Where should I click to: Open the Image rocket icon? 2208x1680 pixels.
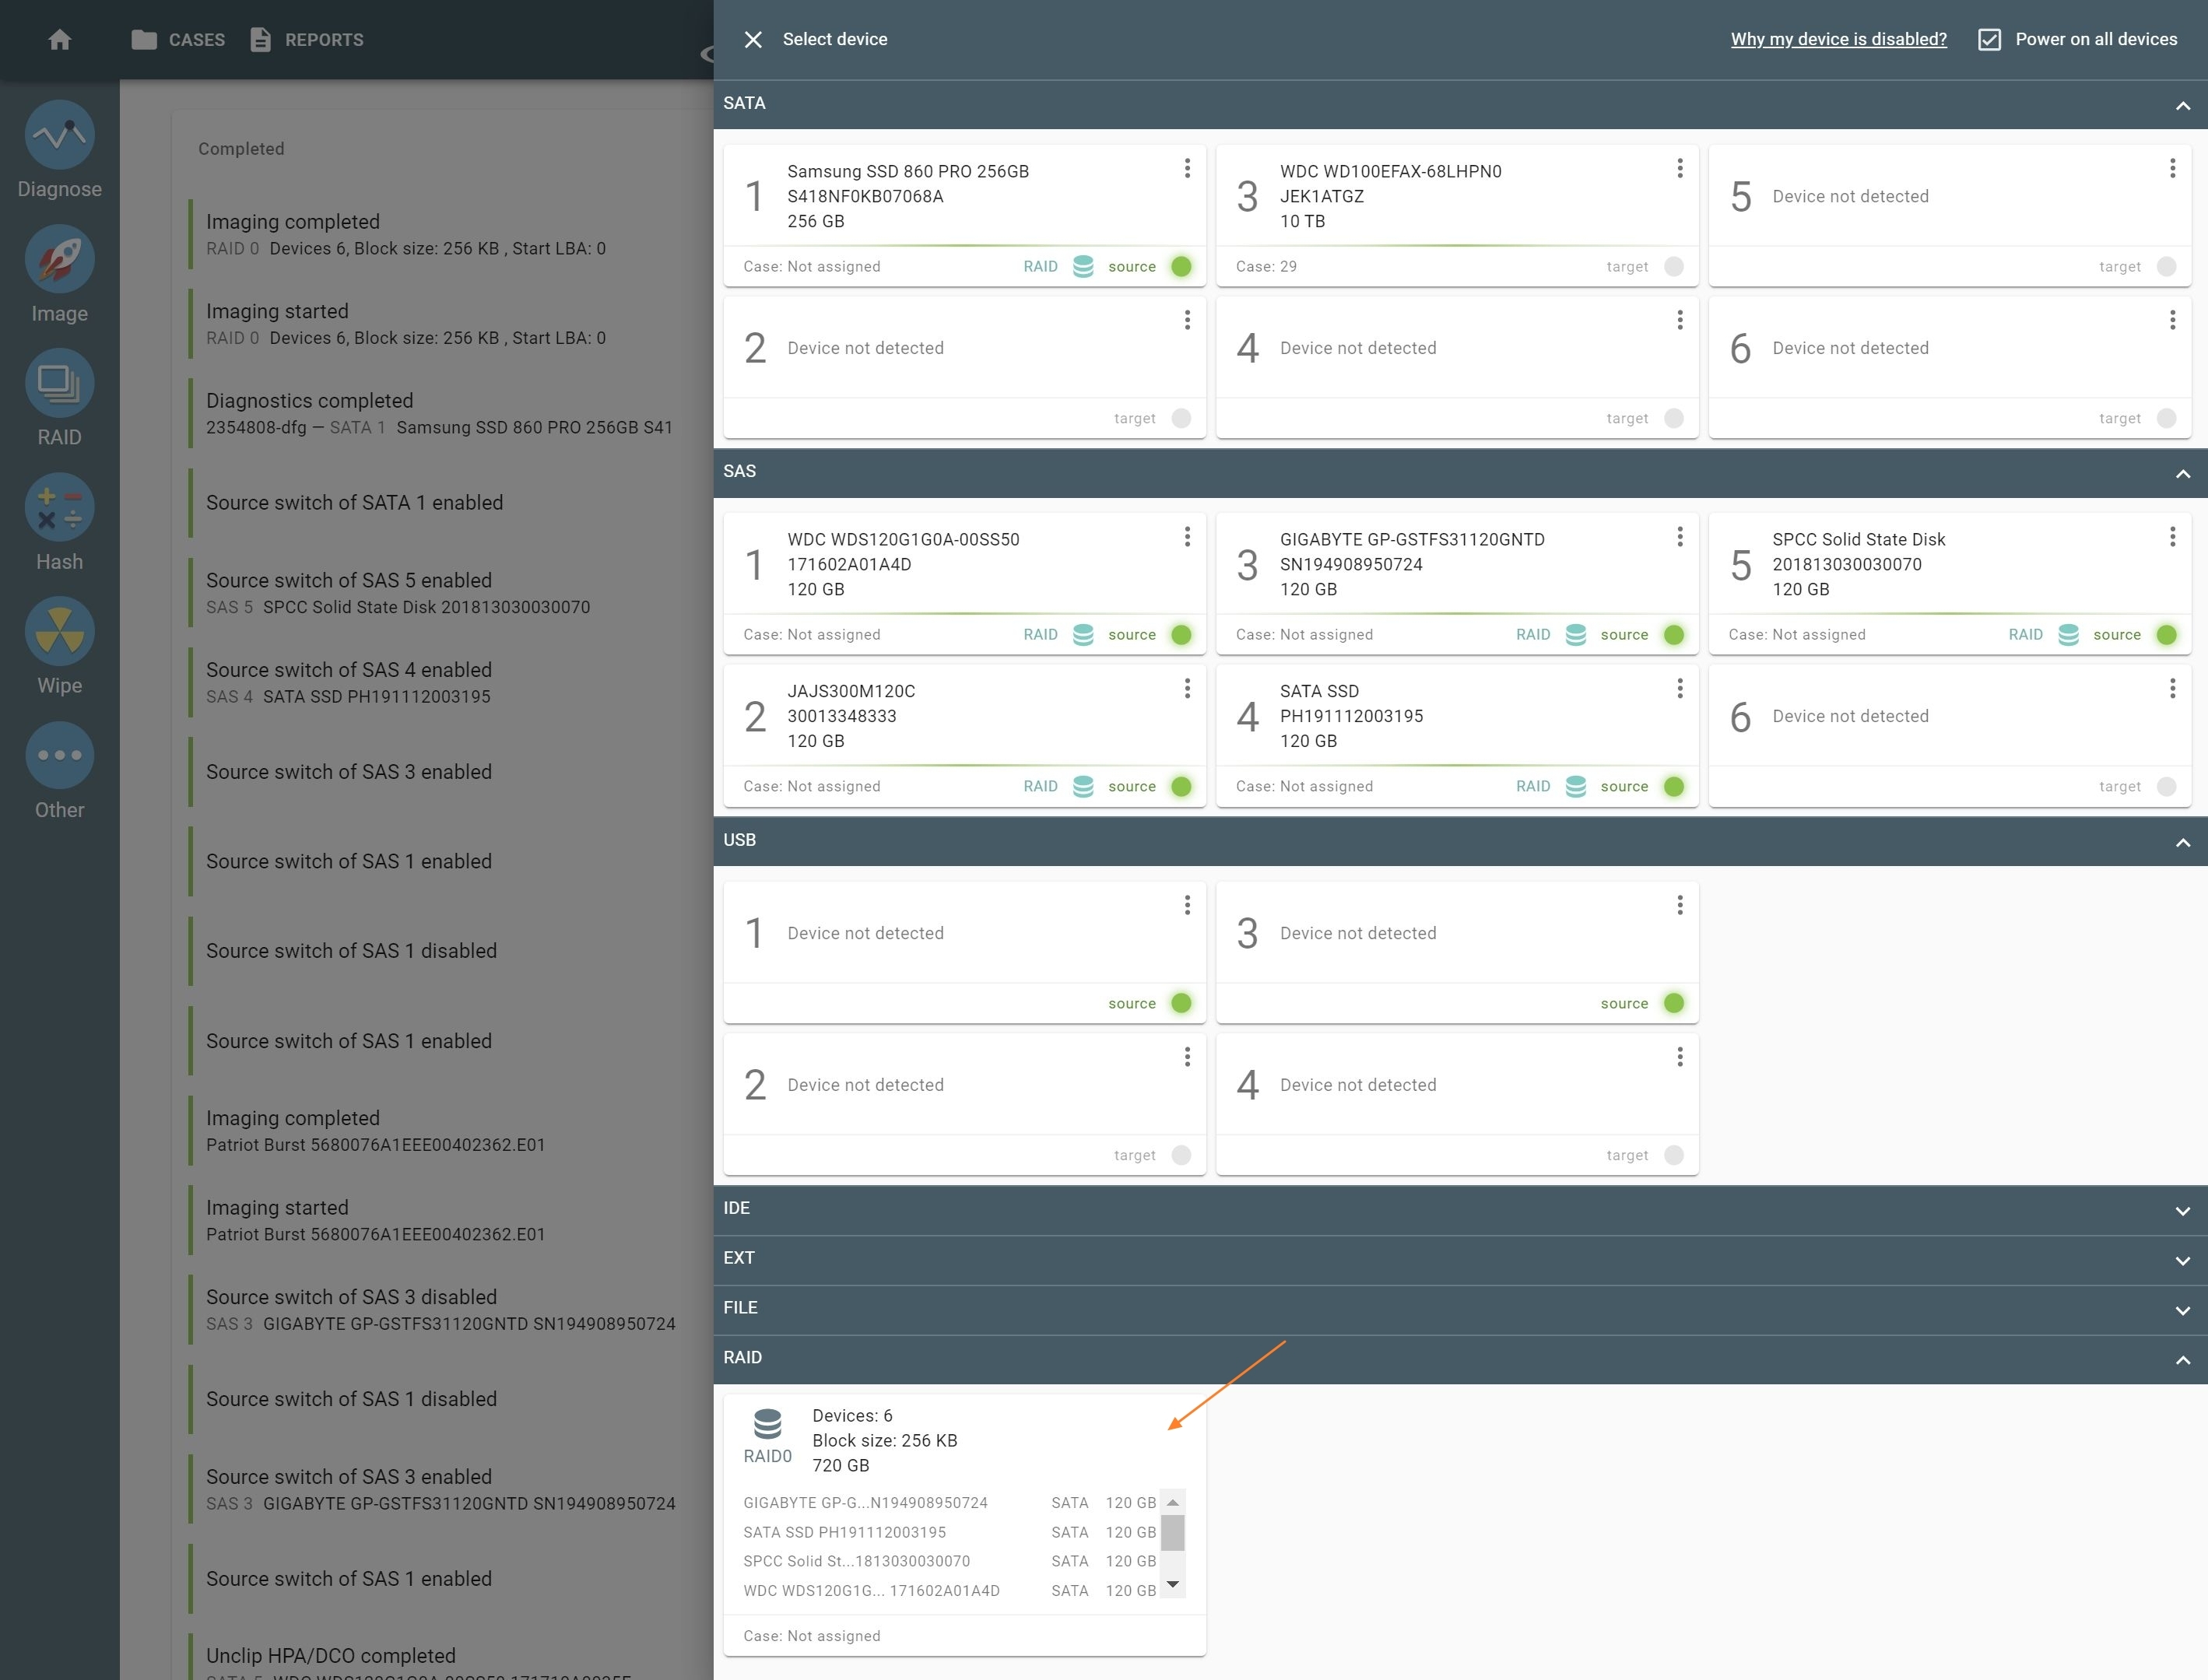point(59,259)
